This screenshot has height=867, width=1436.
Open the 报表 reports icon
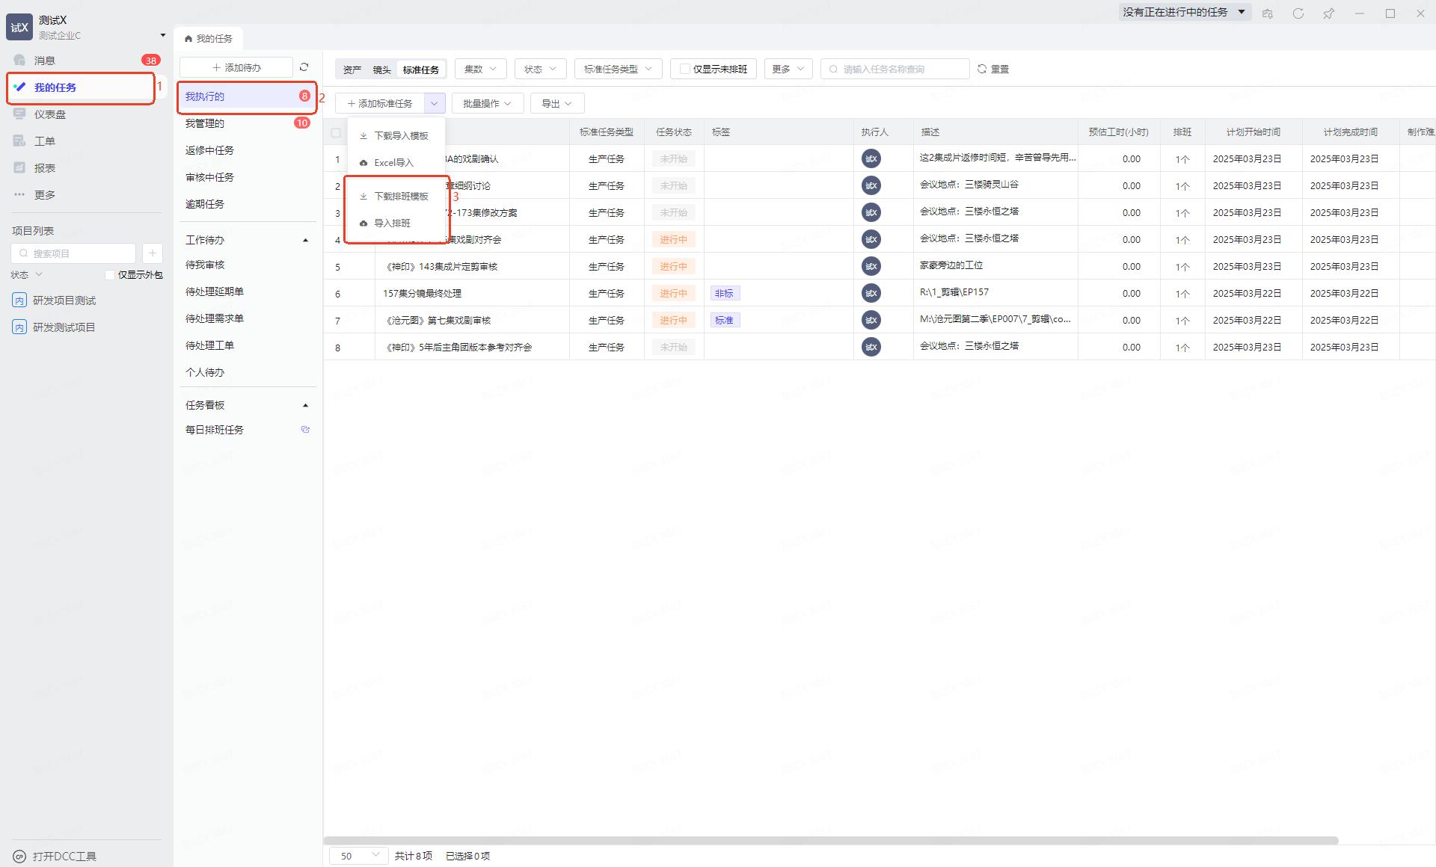[20, 168]
